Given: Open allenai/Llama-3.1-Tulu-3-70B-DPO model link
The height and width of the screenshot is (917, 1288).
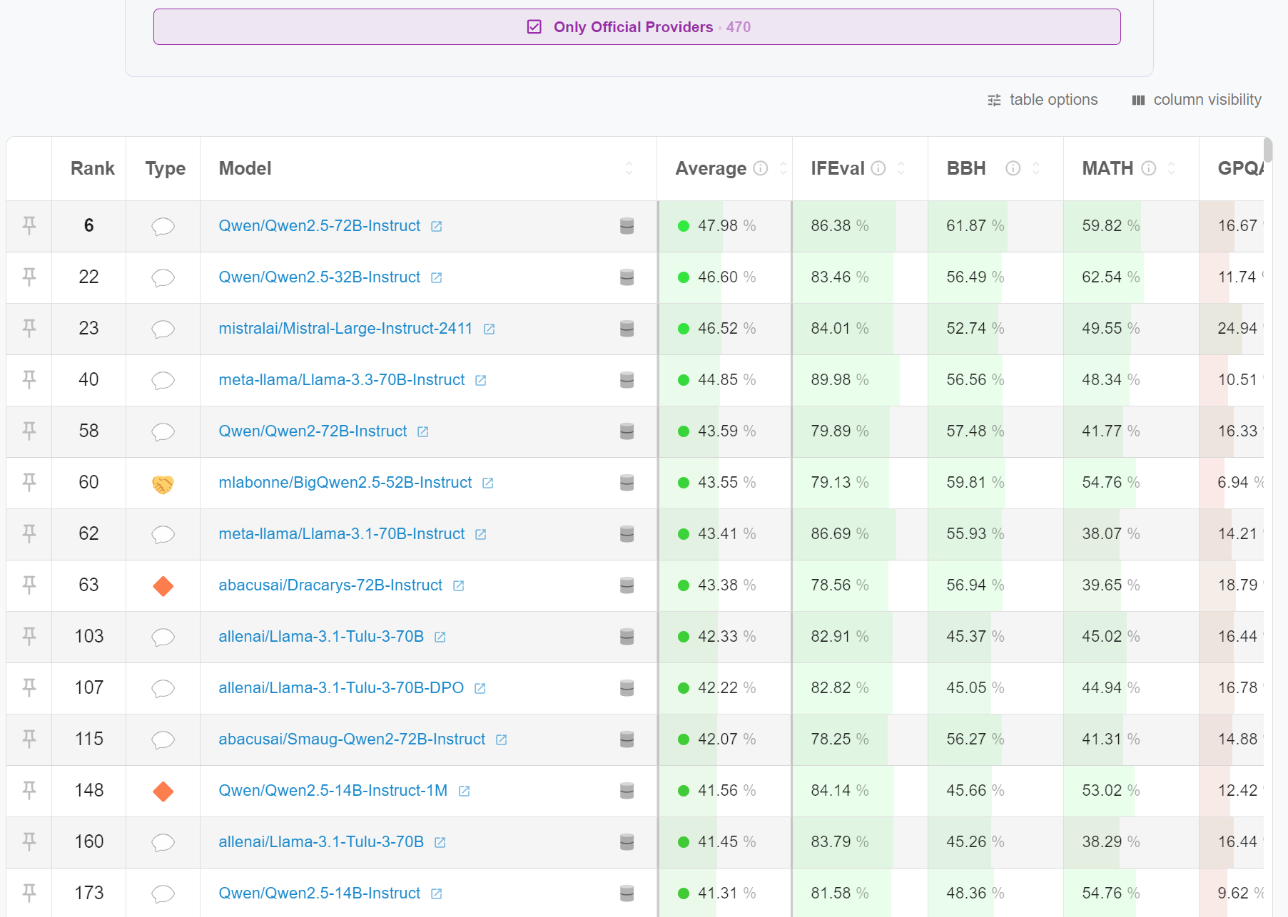Looking at the screenshot, I should click(x=340, y=688).
